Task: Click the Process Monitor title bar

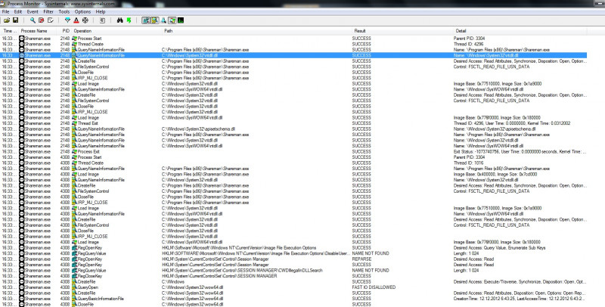Action: tap(302, 4)
